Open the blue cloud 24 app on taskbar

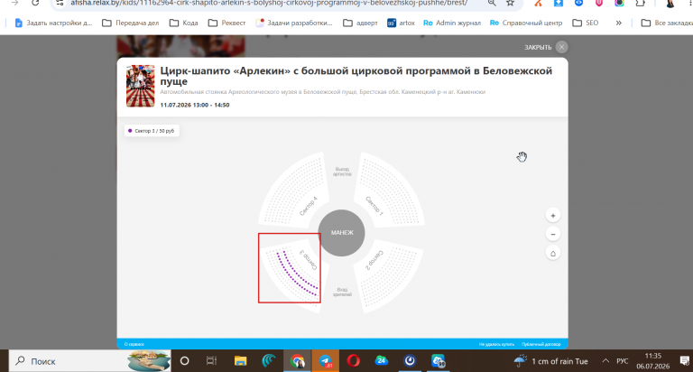(381, 361)
